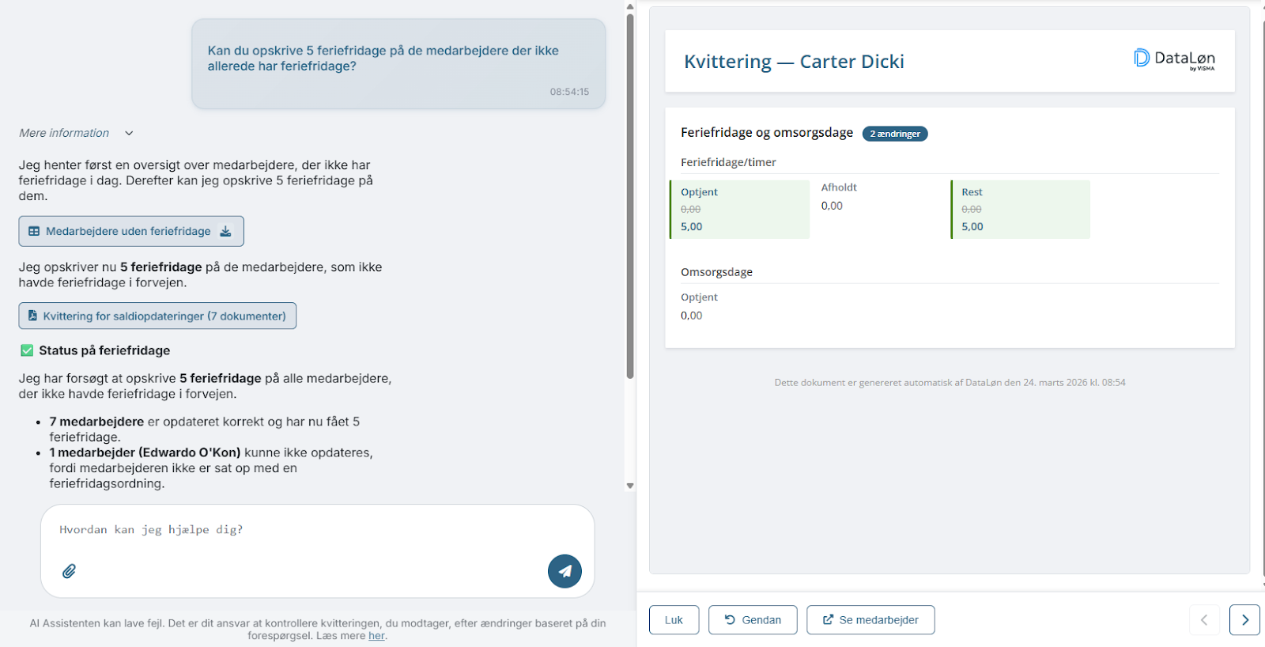Viewport: 1265px width, 647px height.
Task: Open Se medarbejder external link button
Action: (x=870, y=620)
